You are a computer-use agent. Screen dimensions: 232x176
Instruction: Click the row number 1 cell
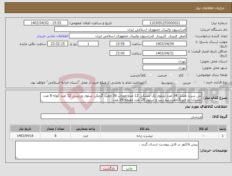pos(223,136)
